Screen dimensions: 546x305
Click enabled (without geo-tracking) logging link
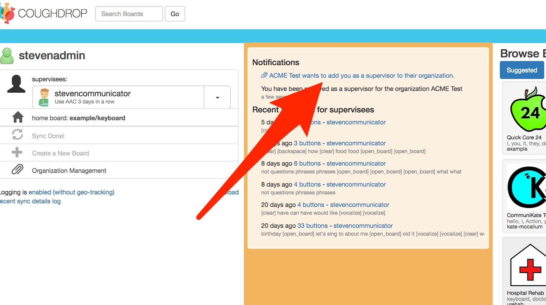tap(71, 192)
